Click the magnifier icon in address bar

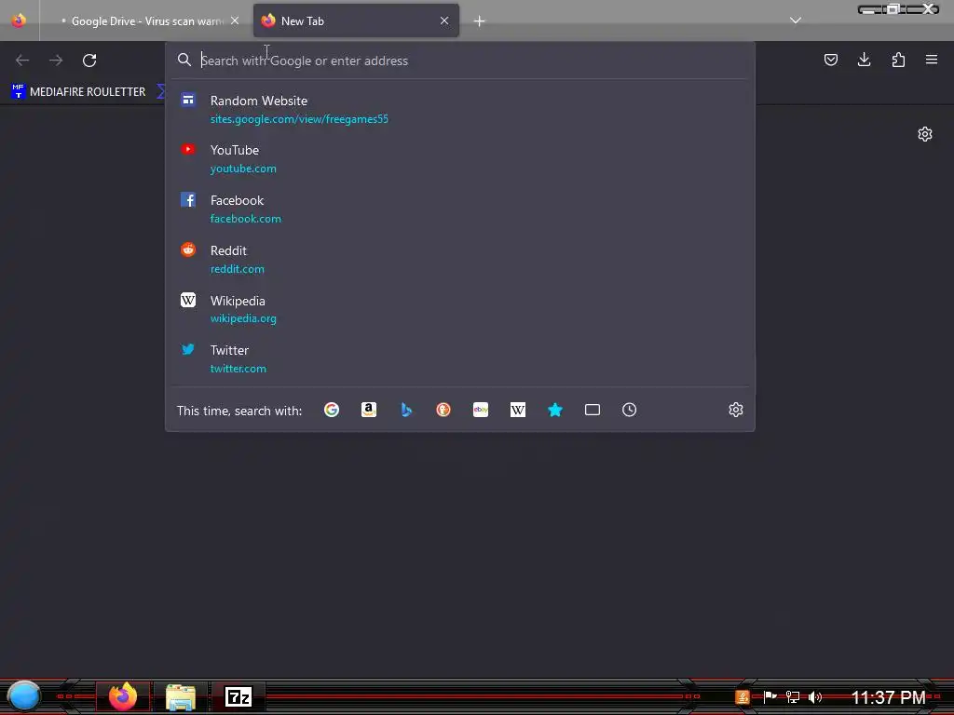tap(184, 60)
